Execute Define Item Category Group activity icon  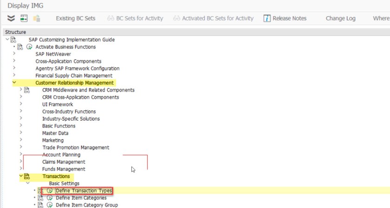pos(50,205)
